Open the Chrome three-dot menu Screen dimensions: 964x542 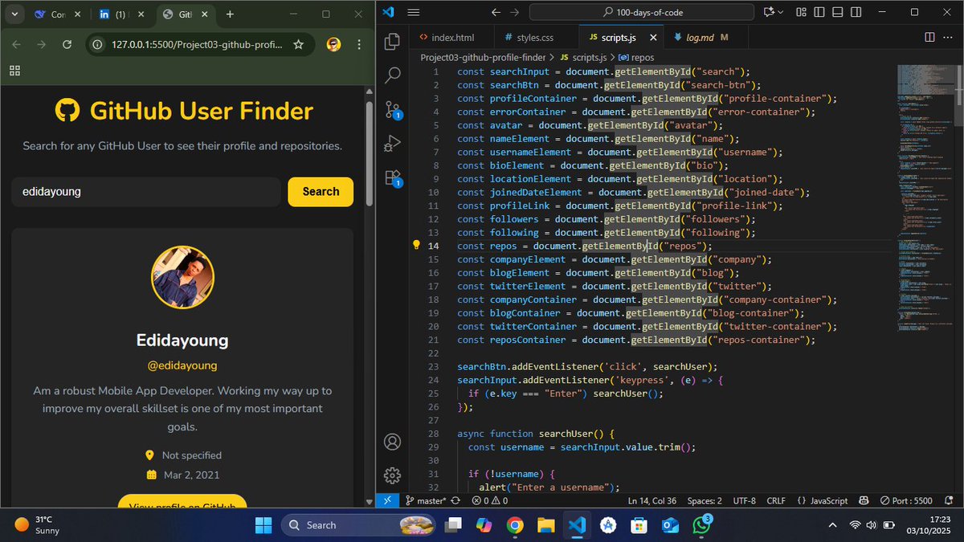pos(357,44)
